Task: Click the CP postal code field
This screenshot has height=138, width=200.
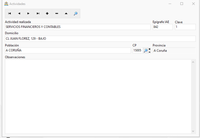Action: tap(138, 50)
